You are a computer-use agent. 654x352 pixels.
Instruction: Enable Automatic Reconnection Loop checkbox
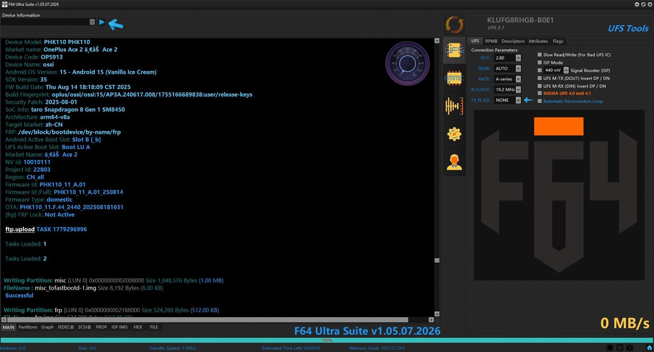[540, 101]
